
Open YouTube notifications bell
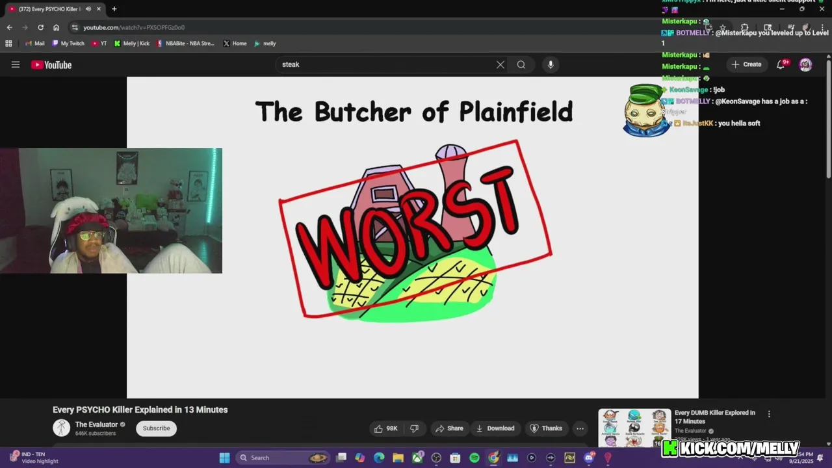781,64
